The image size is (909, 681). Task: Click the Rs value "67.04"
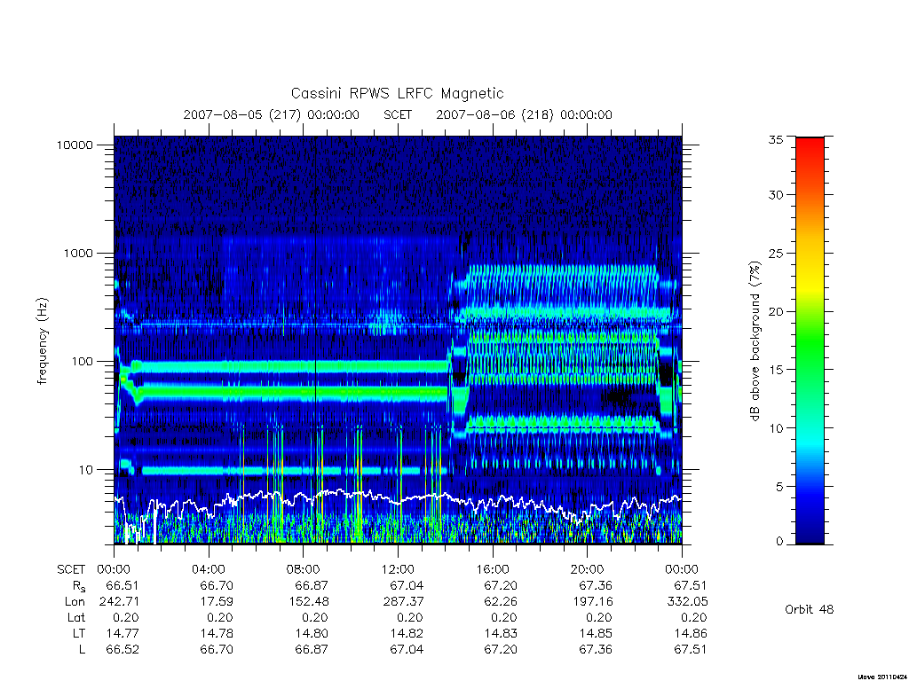[407, 585]
